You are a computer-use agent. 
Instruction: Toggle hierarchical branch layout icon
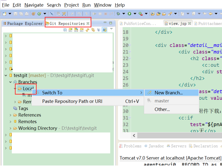[x=99, y=30]
